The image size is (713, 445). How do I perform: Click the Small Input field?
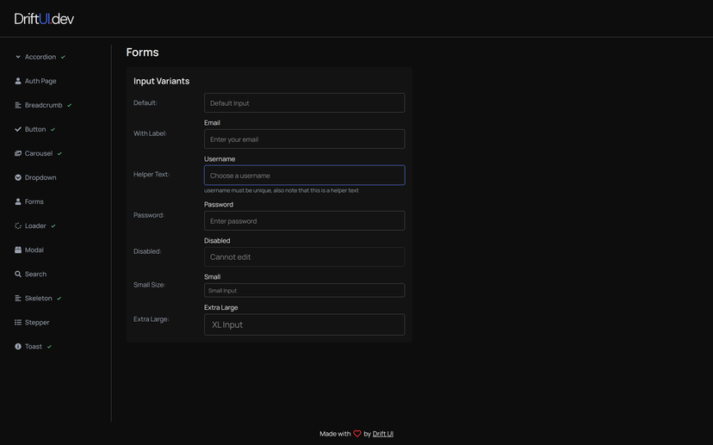point(304,290)
